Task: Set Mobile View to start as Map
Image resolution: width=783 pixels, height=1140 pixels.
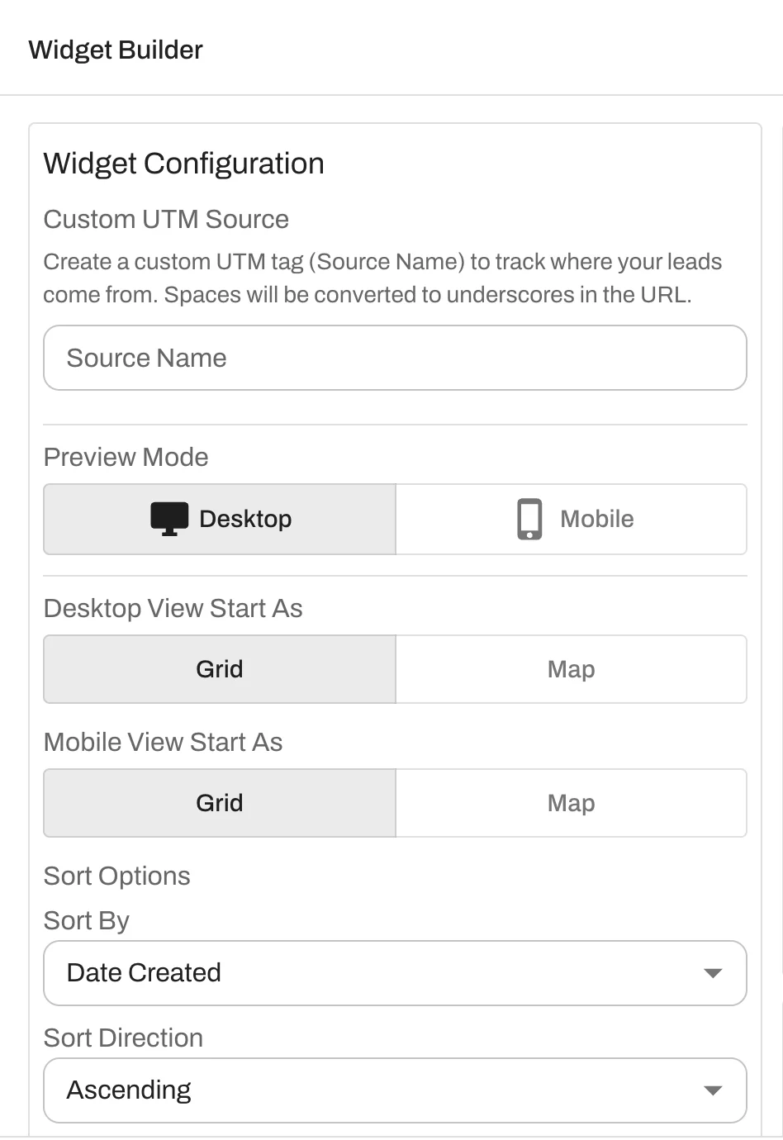Action: click(572, 803)
